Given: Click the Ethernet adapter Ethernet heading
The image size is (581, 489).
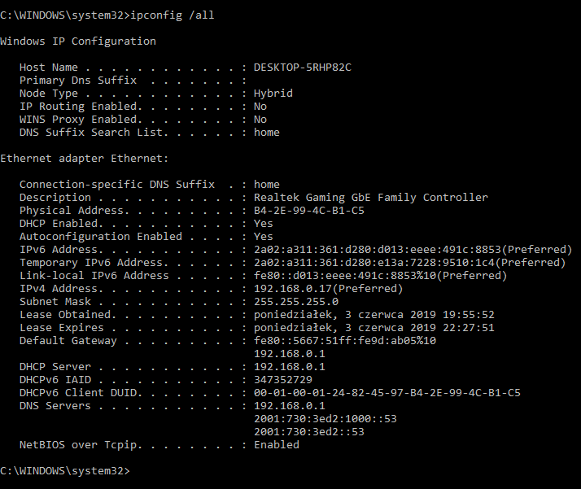Looking at the screenshot, I should (x=84, y=159).
